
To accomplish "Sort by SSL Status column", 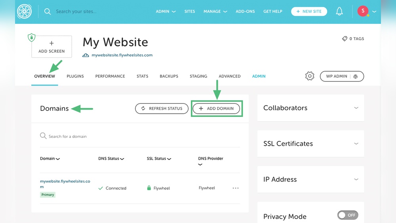I will click(x=159, y=158).
